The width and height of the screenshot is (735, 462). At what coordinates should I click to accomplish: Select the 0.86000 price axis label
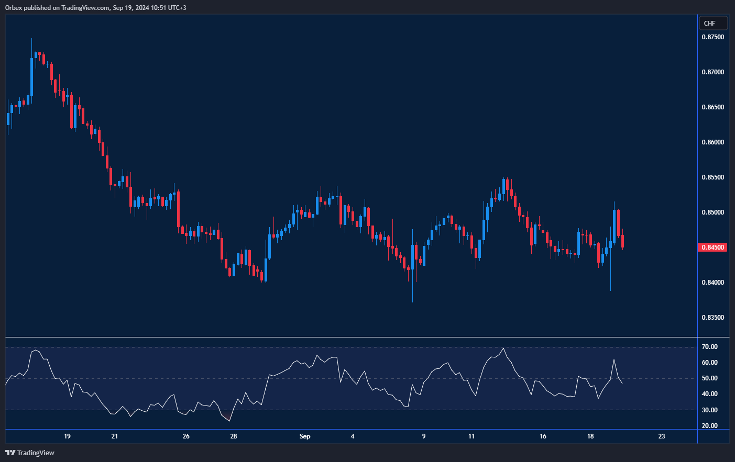(712, 142)
